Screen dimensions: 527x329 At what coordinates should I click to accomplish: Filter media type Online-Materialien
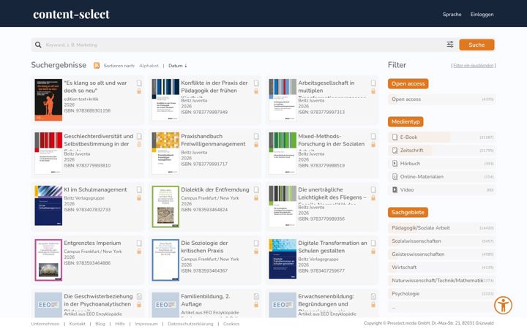(441, 177)
